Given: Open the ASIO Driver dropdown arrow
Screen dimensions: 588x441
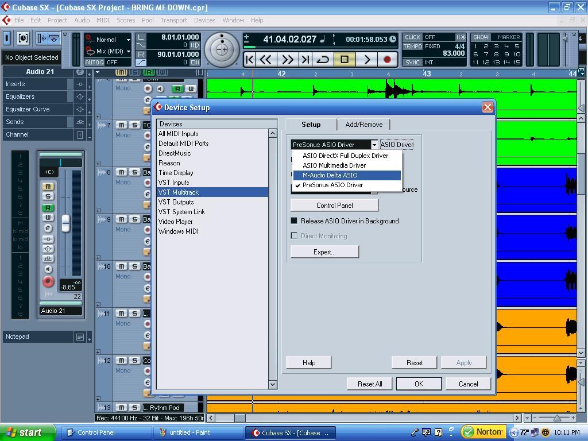Looking at the screenshot, I should [374, 145].
